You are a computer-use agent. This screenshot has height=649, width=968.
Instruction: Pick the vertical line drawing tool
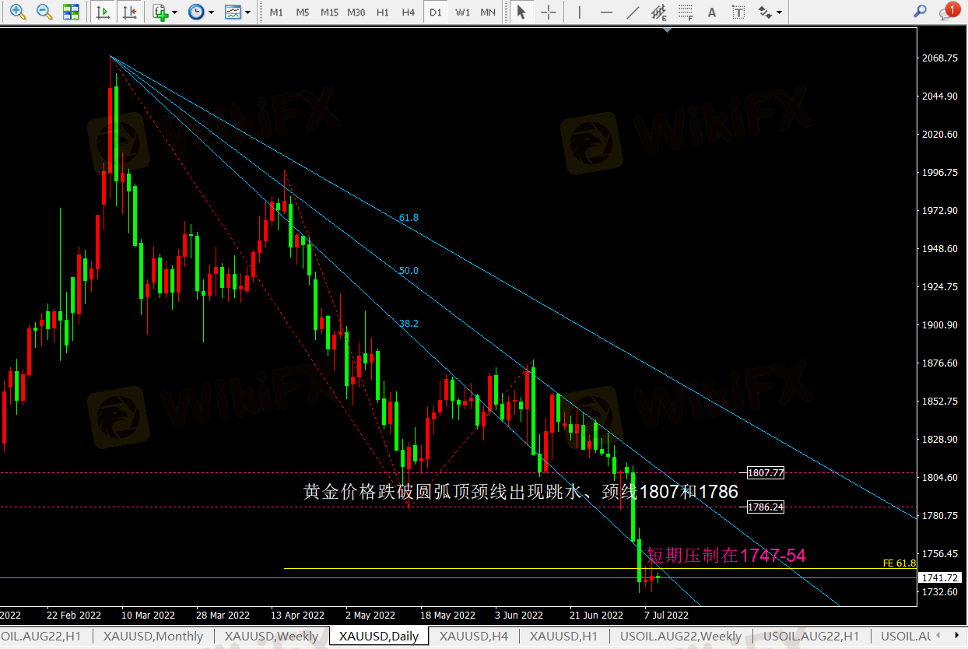[x=578, y=12]
